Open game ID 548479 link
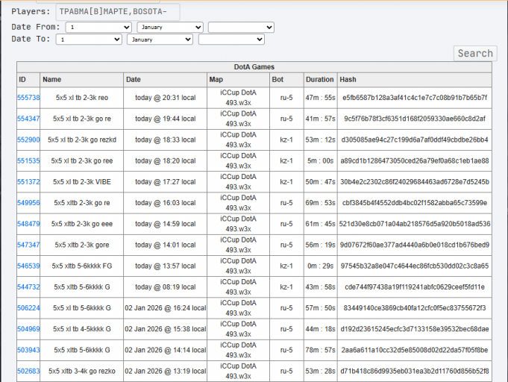This screenshot has height=382, width=508. click(x=28, y=224)
